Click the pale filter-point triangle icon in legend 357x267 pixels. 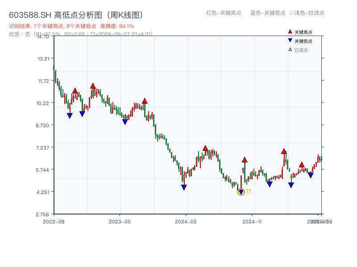click(290, 49)
